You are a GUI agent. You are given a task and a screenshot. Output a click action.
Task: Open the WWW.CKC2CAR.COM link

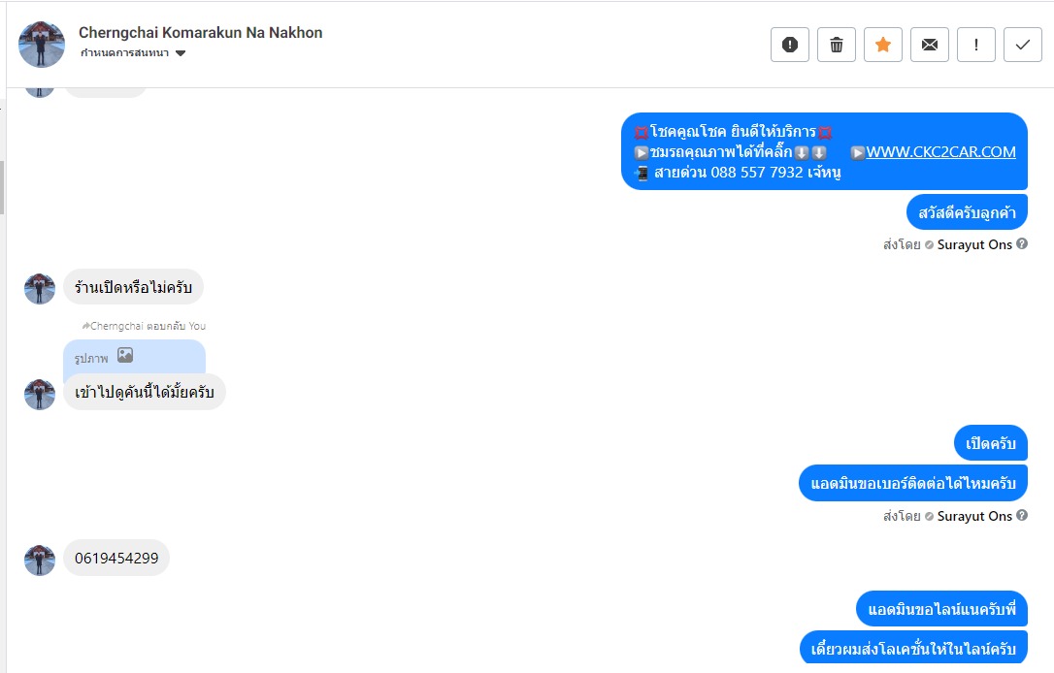point(940,152)
